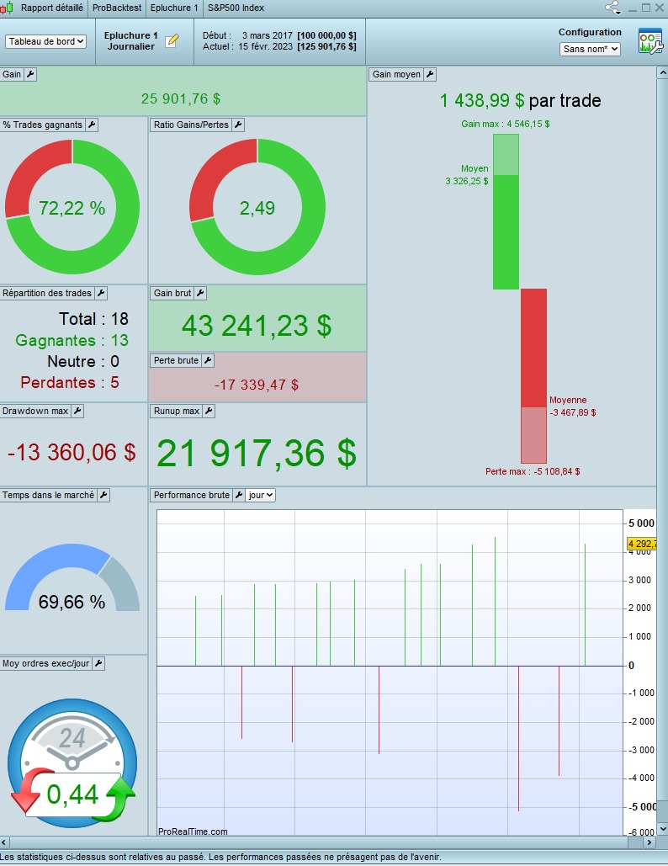Viewport: 668px width, 866px height.
Task: Click horizontal scrollbar left arrow
Action: 4,842
